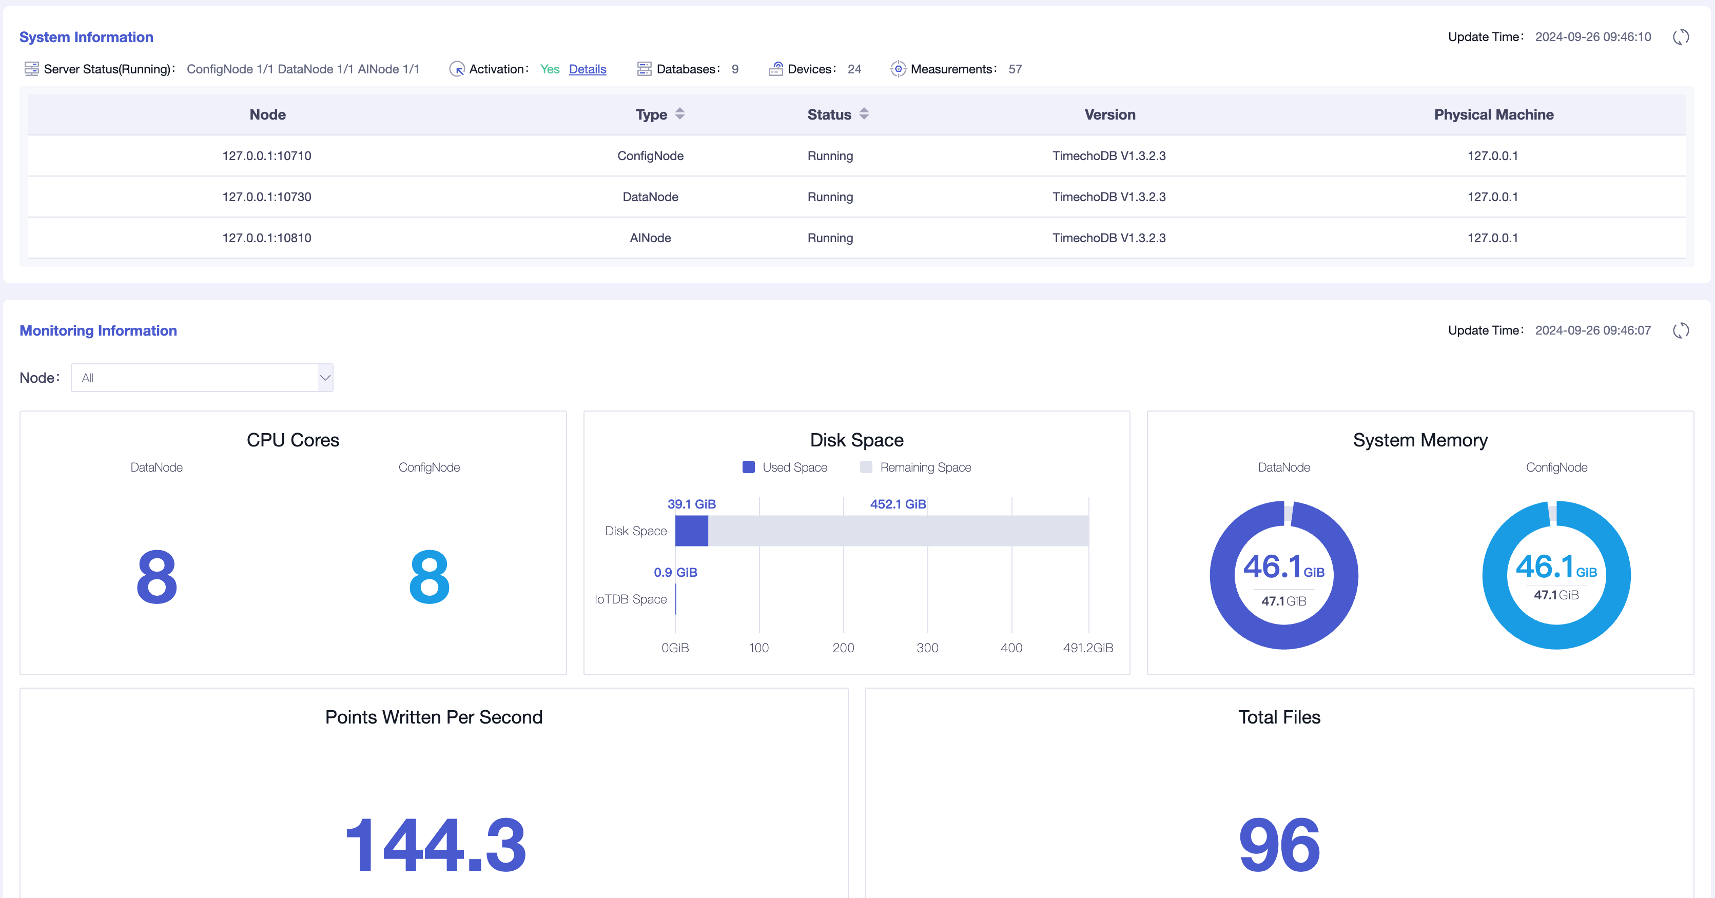The width and height of the screenshot is (1715, 898).
Task: Click the Devices count 24
Action: click(x=853, y=69)
